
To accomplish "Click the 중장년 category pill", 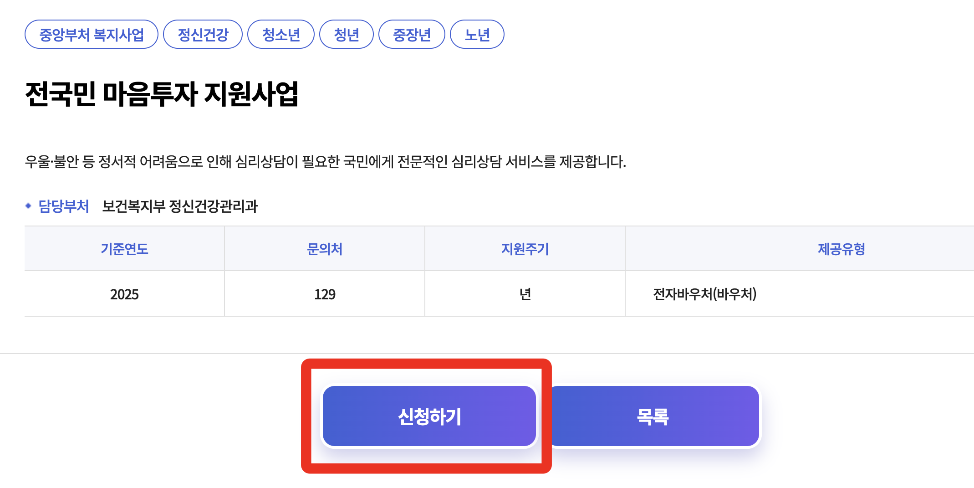I will (410, 34).
